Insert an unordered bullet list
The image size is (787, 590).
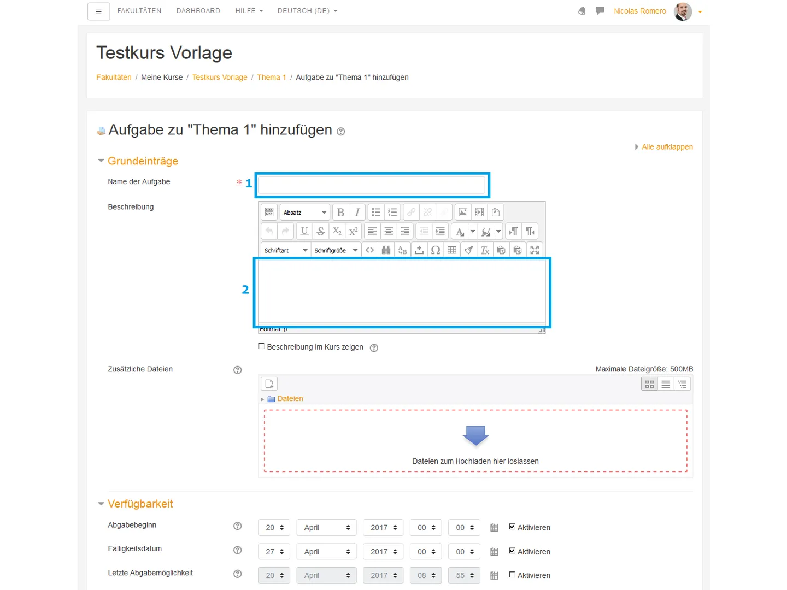point(376,213)
